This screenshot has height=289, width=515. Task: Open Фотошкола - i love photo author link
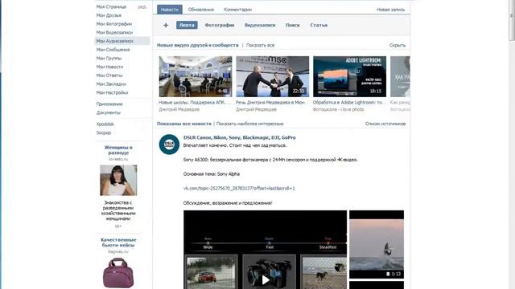pyautogui.click(x=338, y=109)
